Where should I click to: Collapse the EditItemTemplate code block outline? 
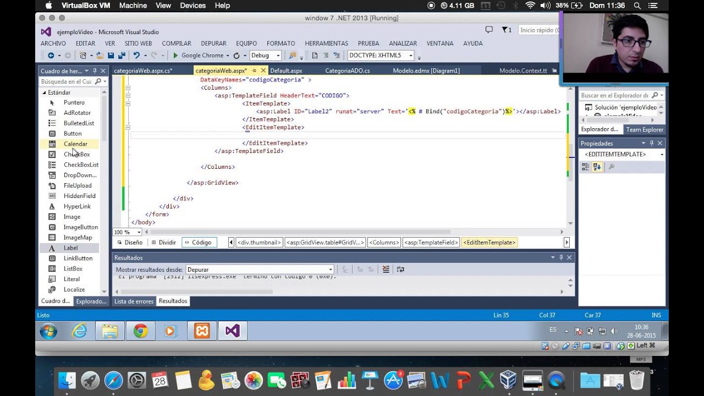(128, 127)
